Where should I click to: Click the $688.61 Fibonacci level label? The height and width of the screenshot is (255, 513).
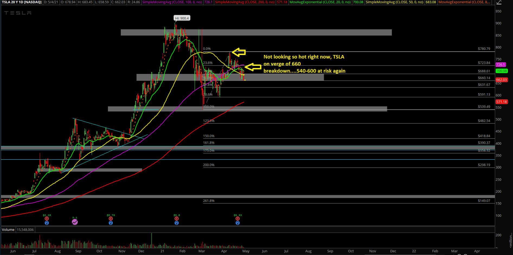coord(484,71)
